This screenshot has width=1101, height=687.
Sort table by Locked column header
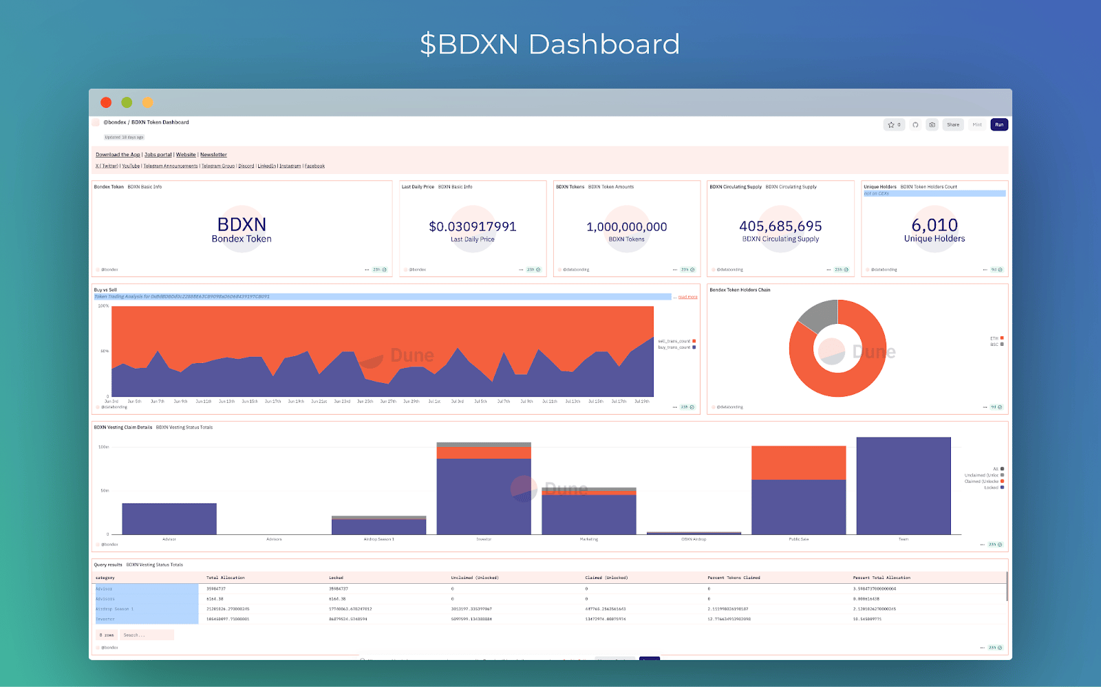pos(336,578)
